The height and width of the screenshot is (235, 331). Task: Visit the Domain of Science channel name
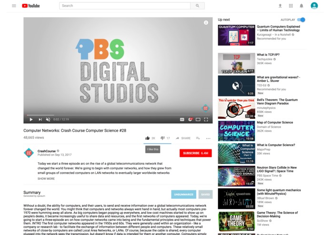(x=269, y=127)
